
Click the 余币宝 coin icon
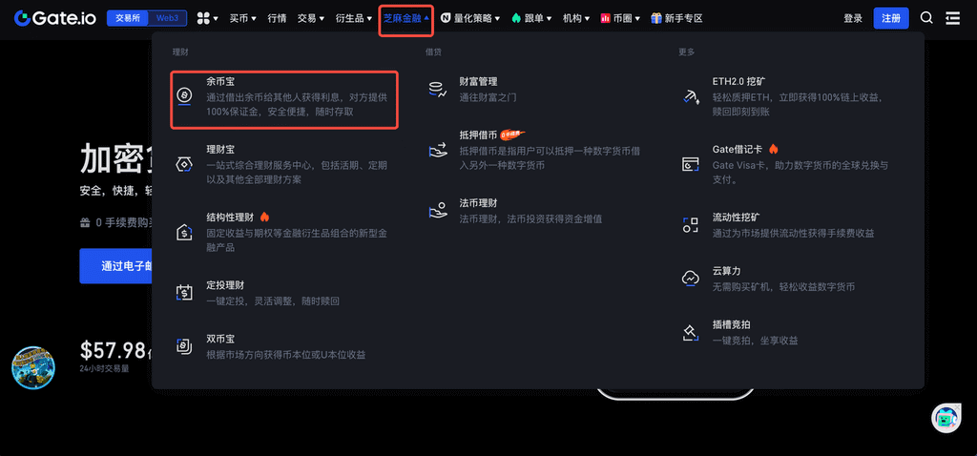pyautogui.click(x=184, y=95)
